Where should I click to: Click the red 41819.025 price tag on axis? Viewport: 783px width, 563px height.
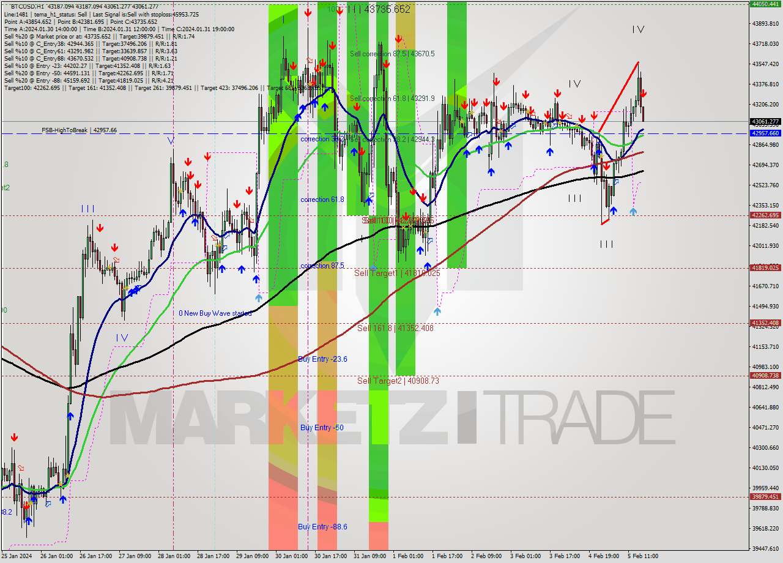coord(765,268)
